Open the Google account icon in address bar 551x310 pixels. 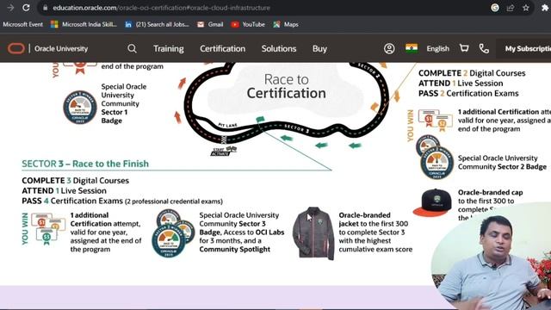click(x=495, y=8)
